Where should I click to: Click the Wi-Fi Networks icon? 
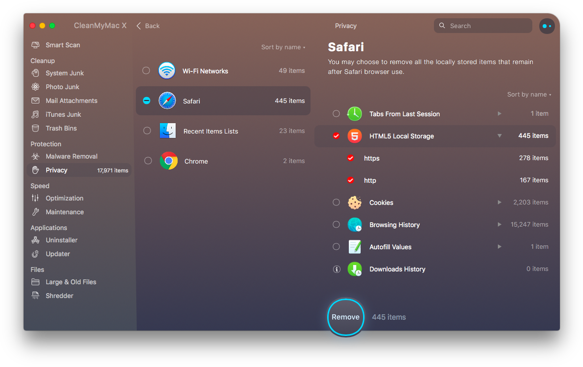[167, 70]
